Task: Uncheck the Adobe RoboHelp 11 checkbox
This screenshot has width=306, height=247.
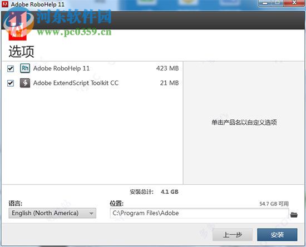Action: click(11, 68)
